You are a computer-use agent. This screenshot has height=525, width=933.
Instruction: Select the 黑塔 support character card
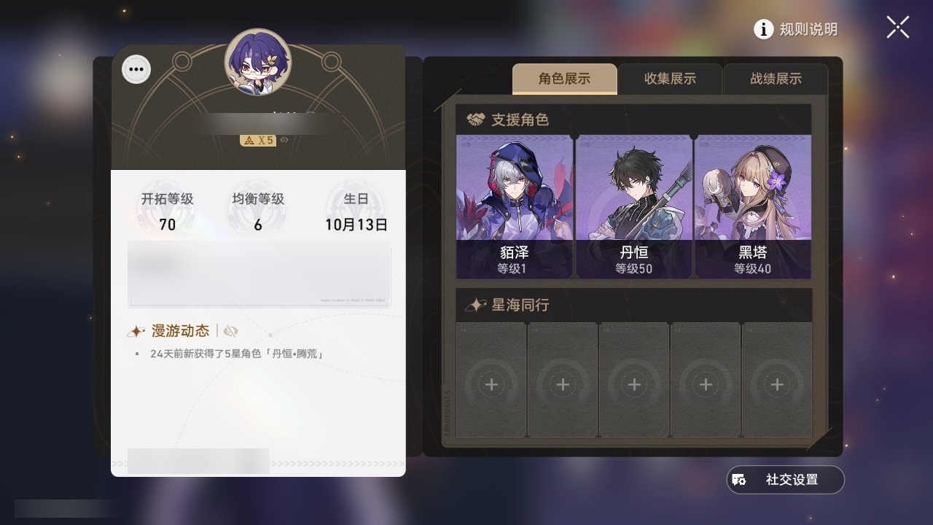coord(753,207)
